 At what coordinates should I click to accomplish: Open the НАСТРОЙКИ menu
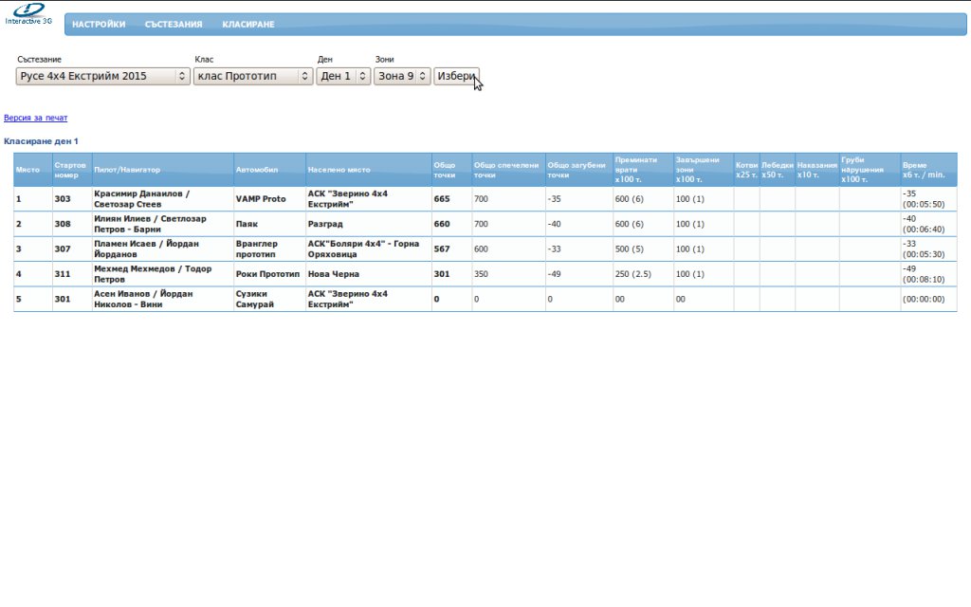(99, 24)
